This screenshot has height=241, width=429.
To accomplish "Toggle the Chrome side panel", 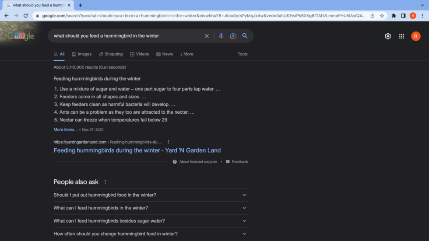I will point(403,16).
